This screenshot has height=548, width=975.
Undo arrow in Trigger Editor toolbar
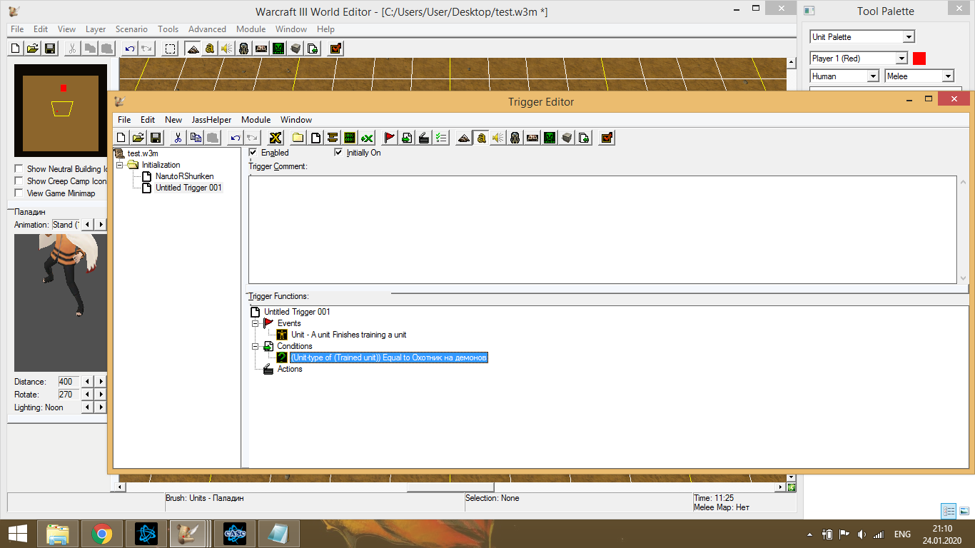pos(235,138)
